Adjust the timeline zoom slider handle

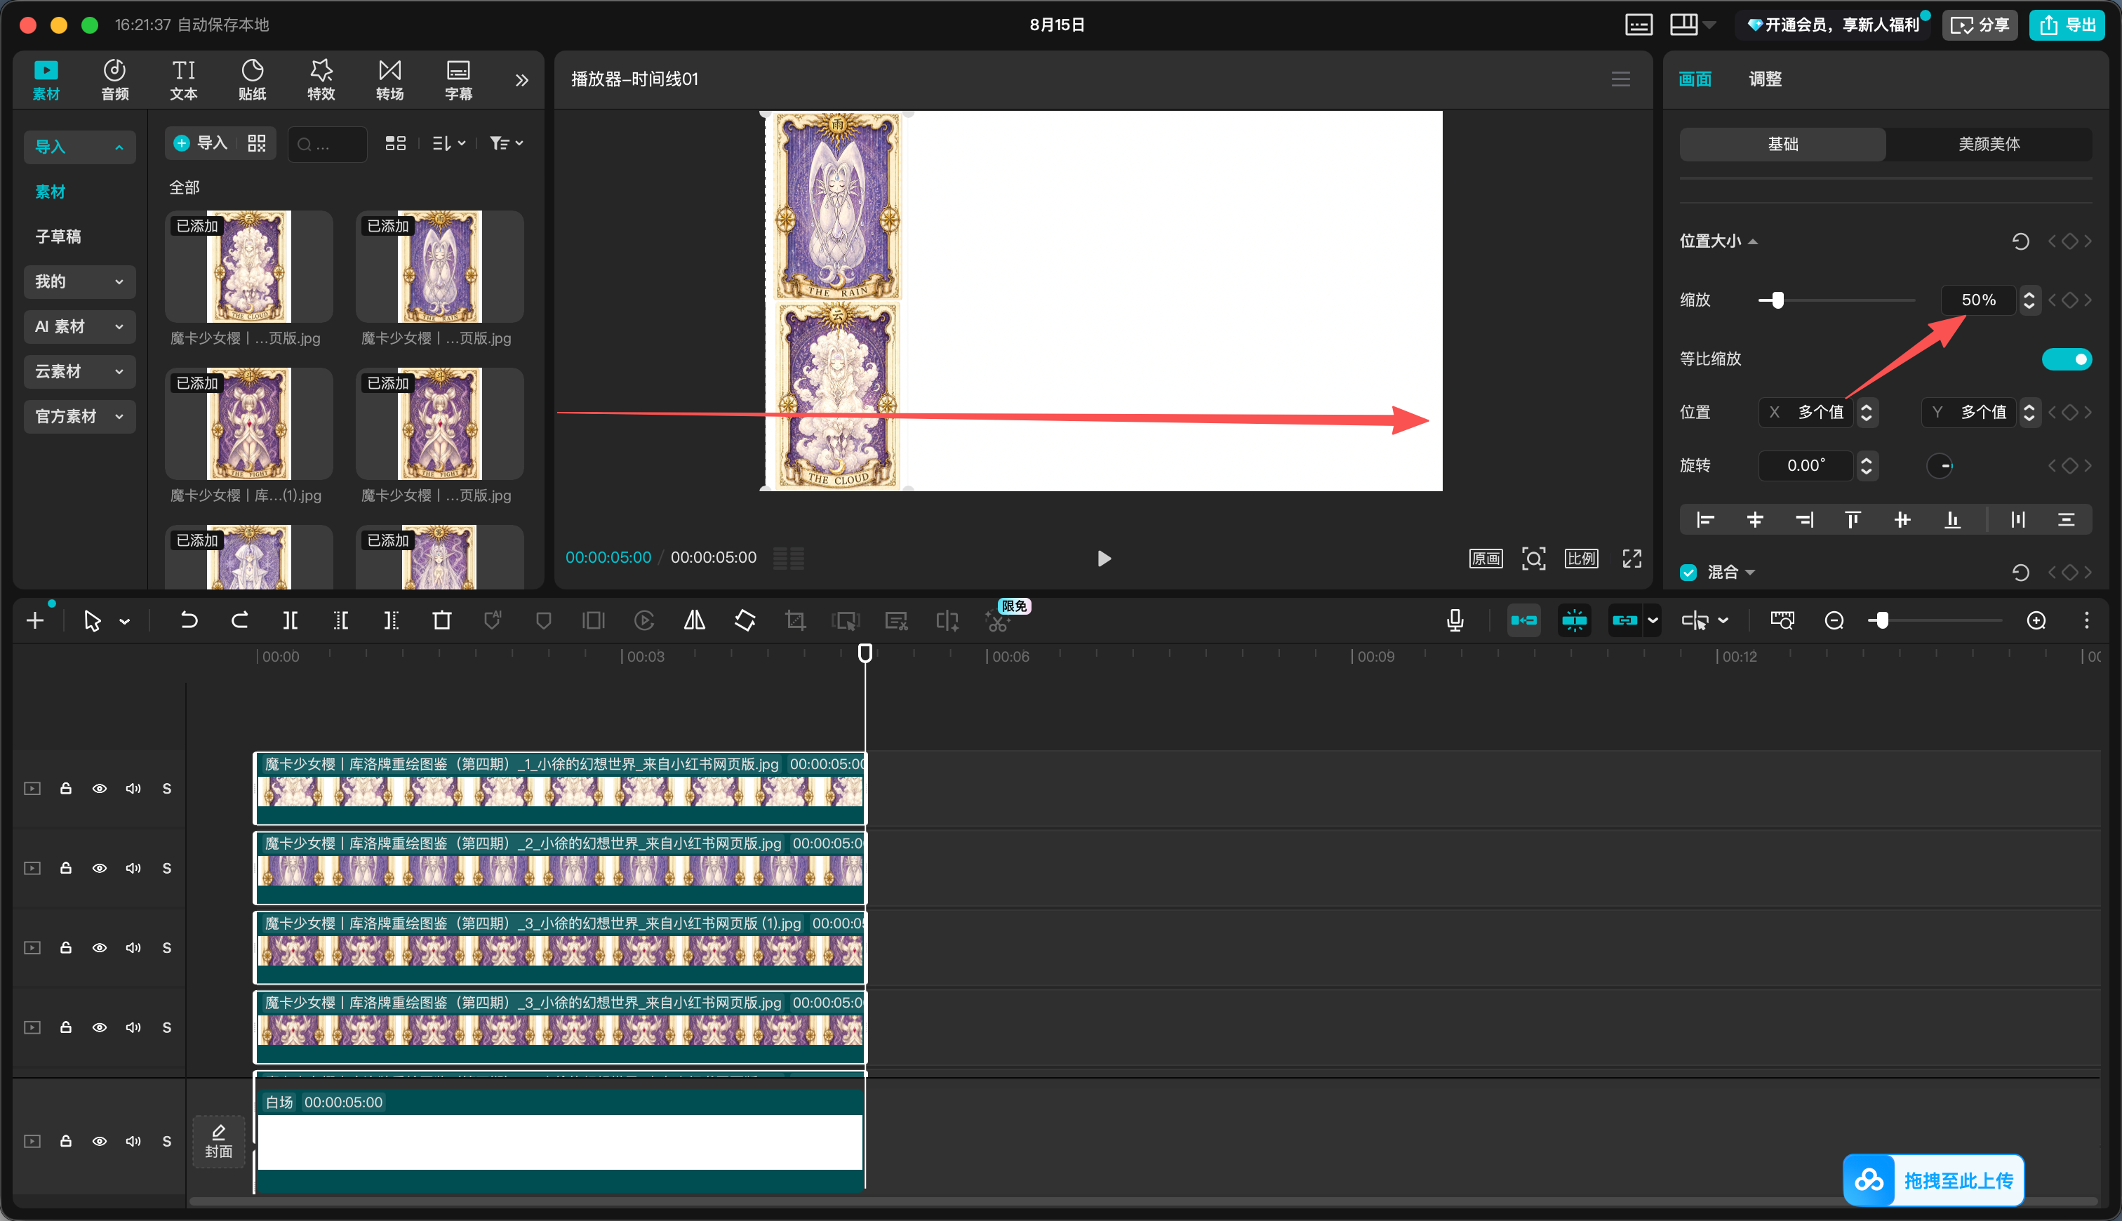coord(1883,620)
